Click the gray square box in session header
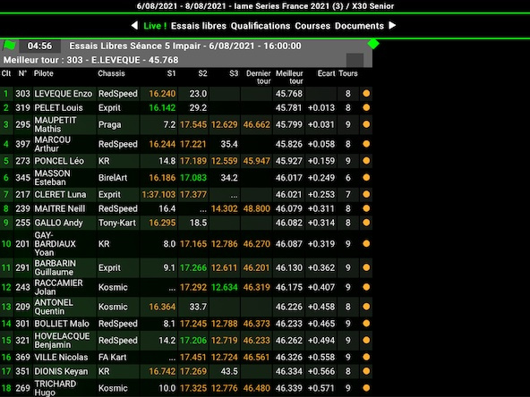The height and width of the screenshot is (397, 530). click(x=355, y=60)
